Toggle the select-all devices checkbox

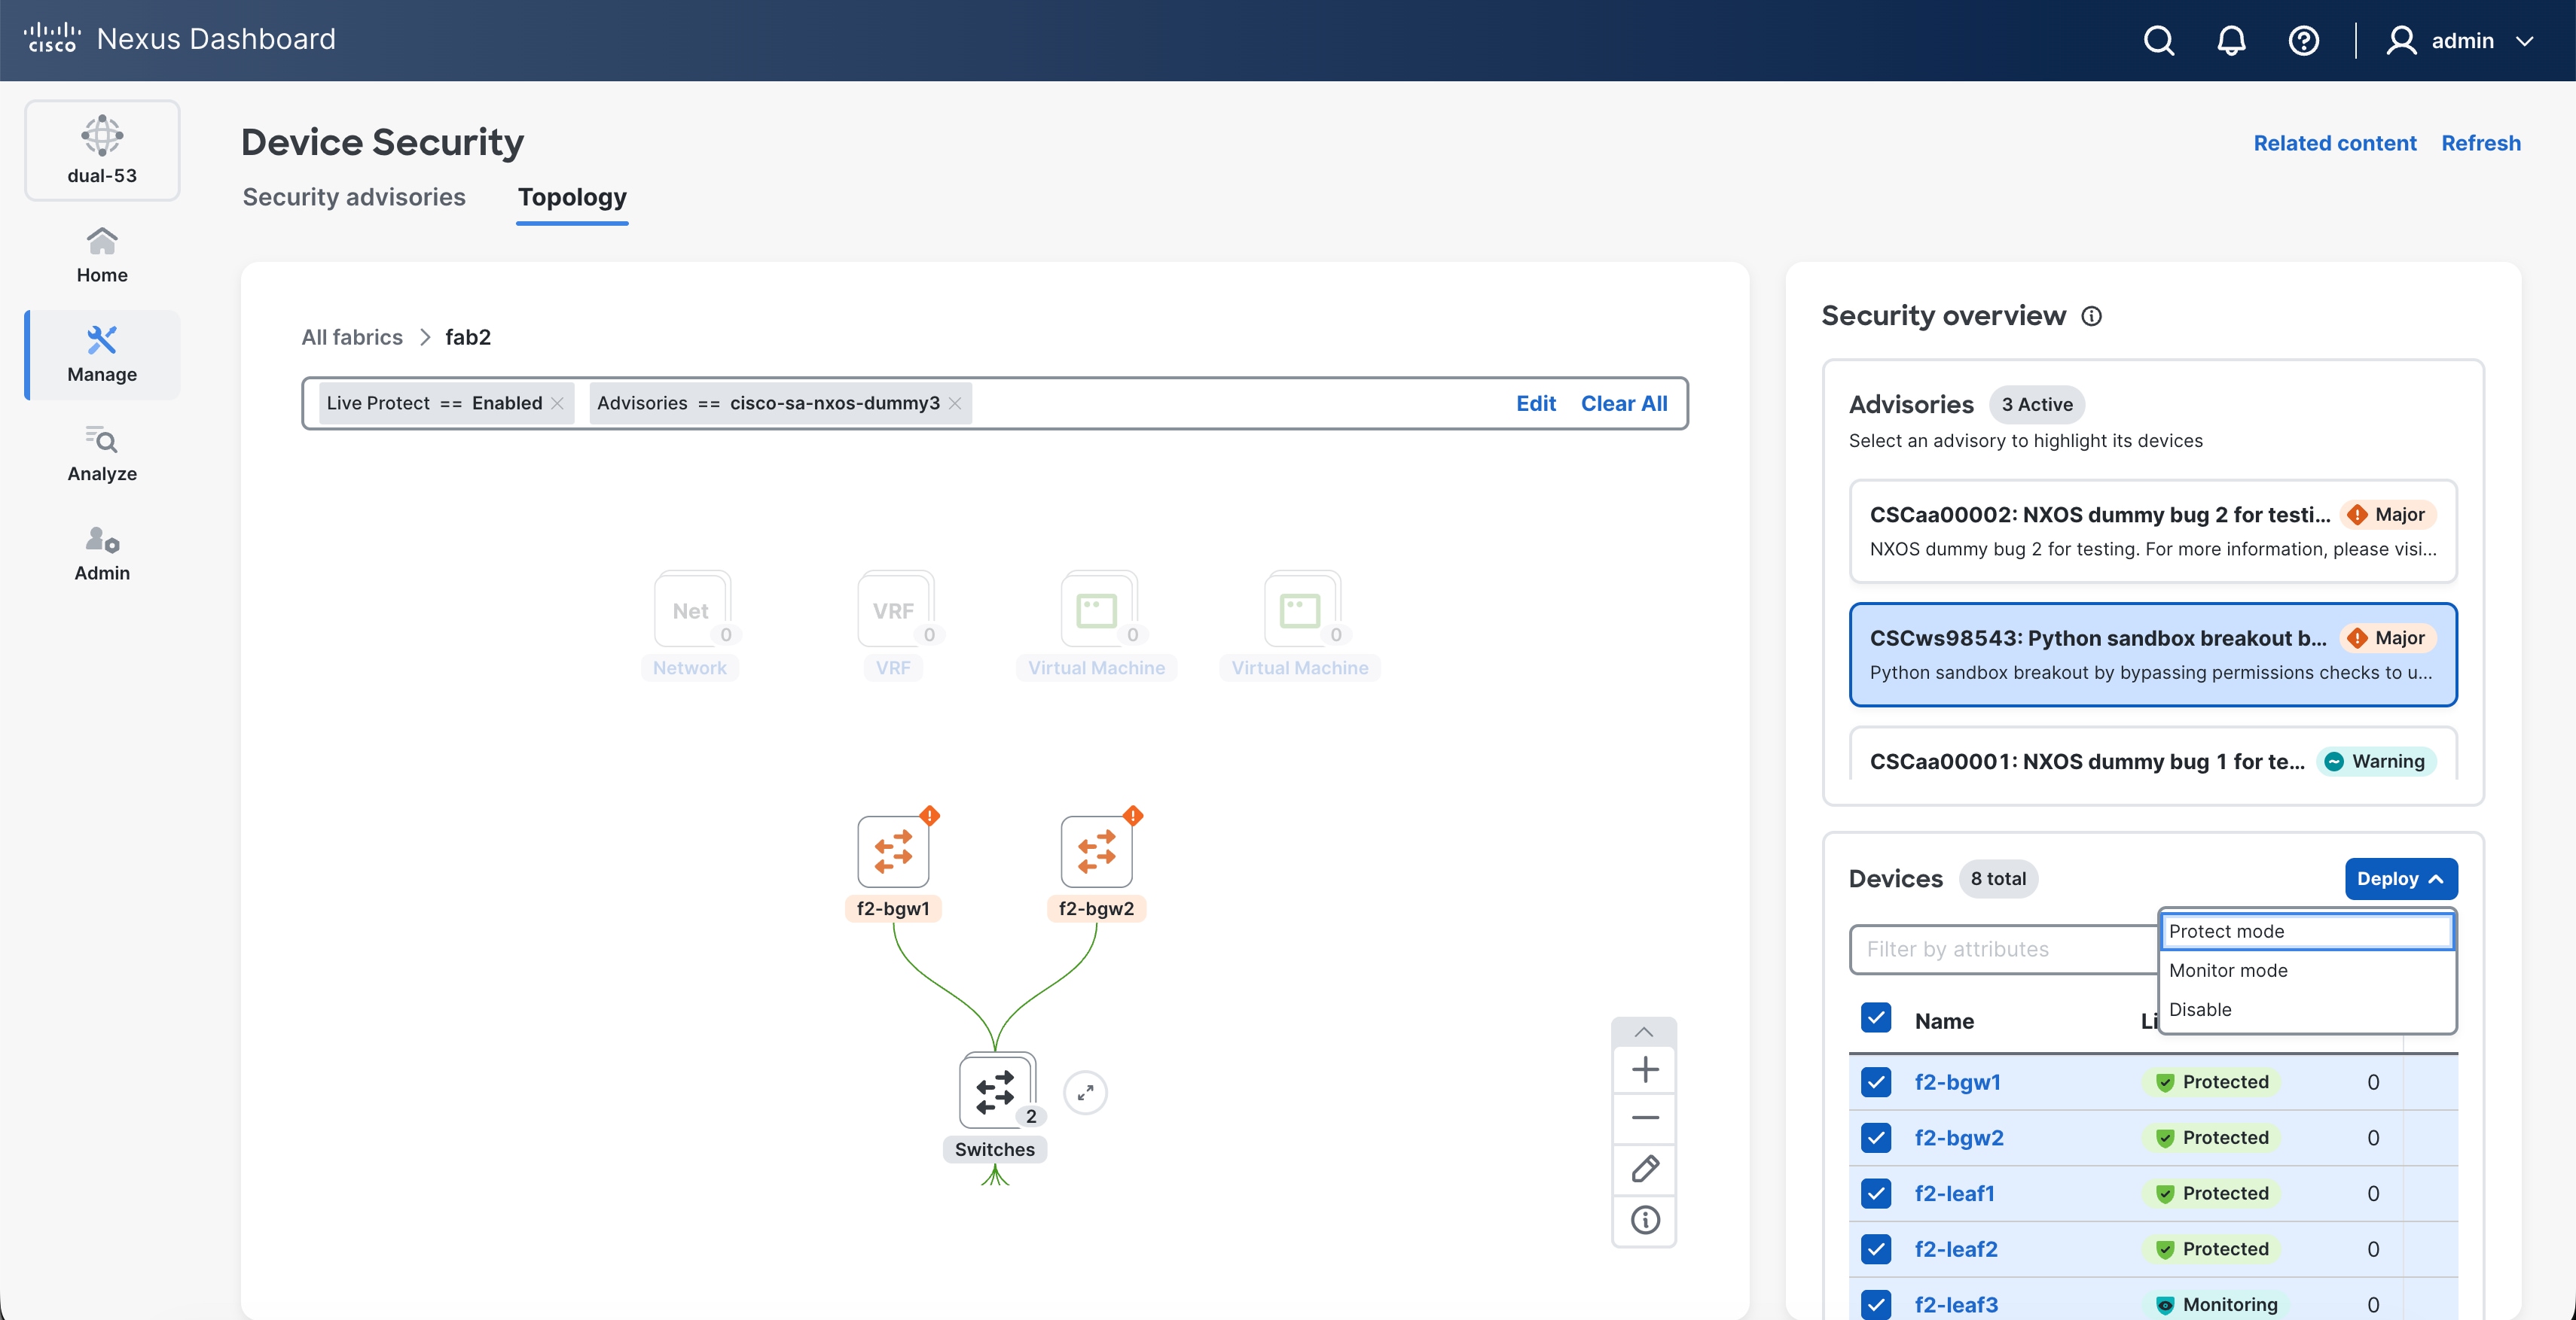[x=1875, y=1018]
